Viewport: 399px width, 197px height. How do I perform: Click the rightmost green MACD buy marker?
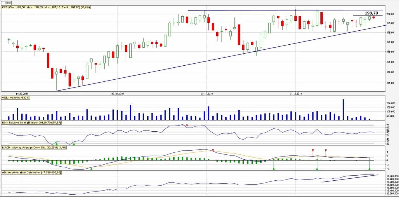(x=369, y=169)
